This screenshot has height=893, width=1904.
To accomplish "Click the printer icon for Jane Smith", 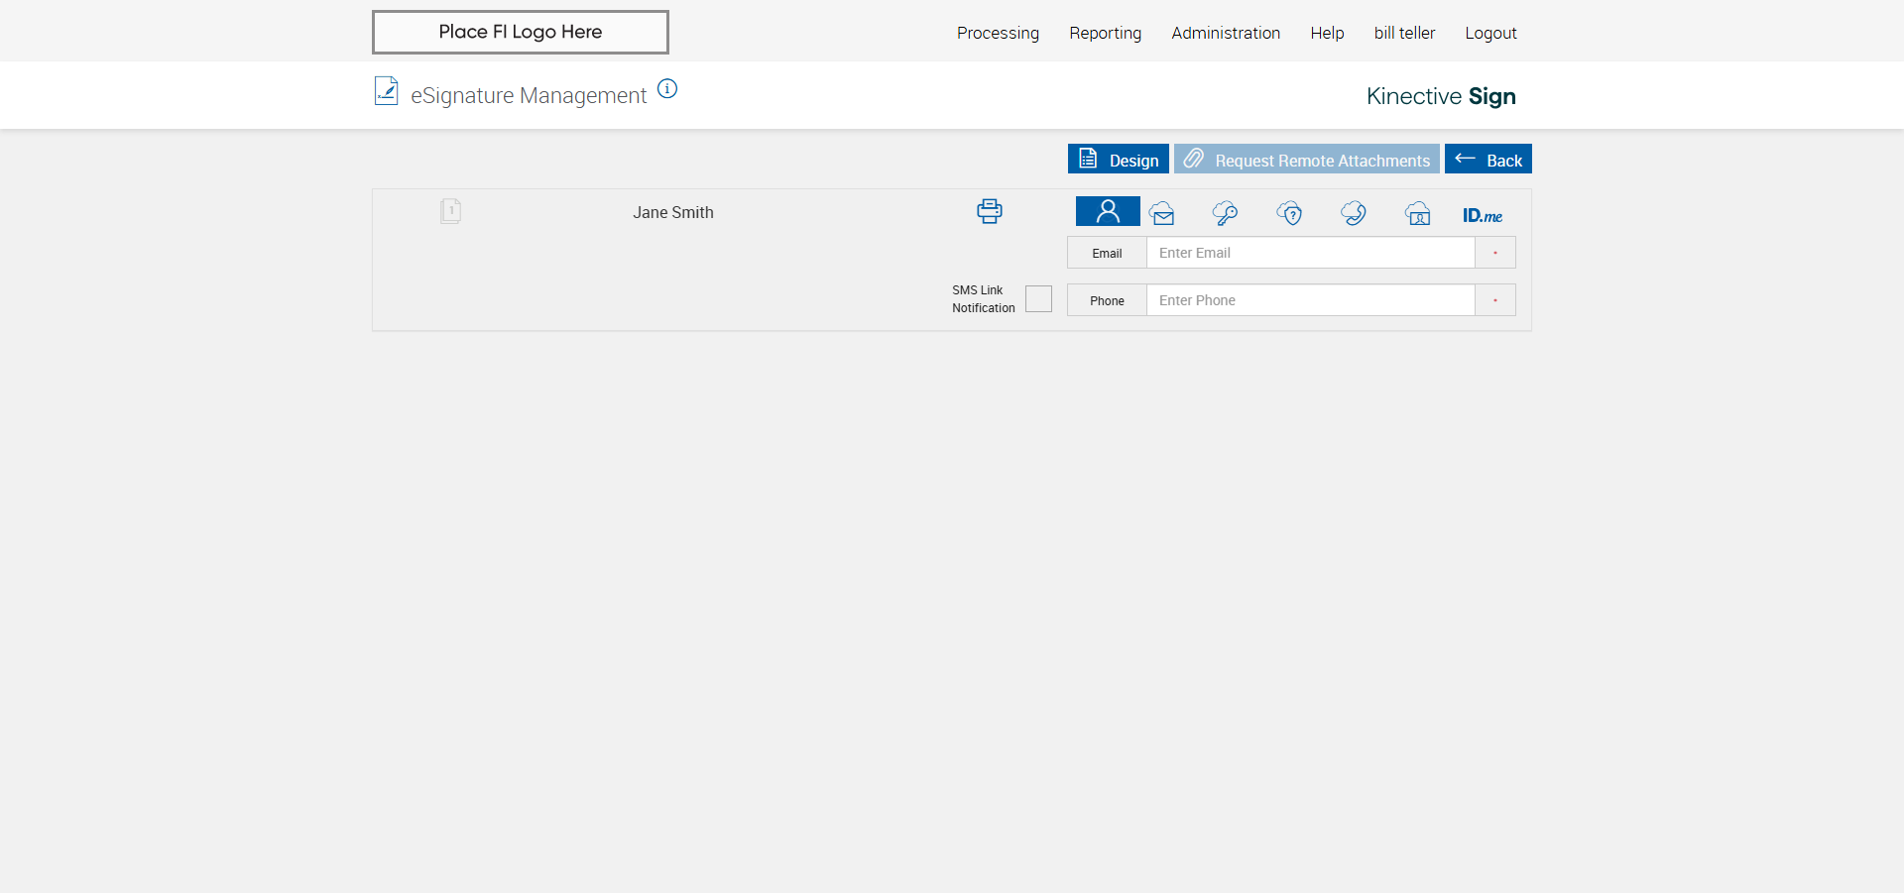I will pos(990,211).
